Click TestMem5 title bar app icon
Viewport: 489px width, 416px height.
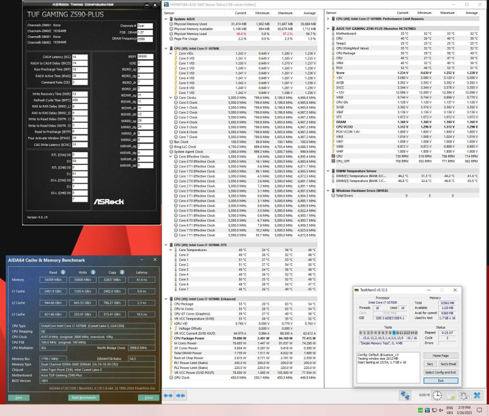coord(356,290)
